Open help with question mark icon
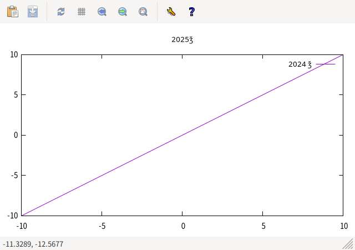Image resolution: width=355 pixels, height=250 pixels. coord(191,11)
